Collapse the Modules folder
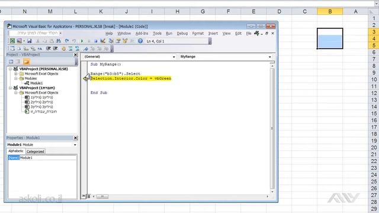Screen dimensions: 379x213 click(16, 79)
